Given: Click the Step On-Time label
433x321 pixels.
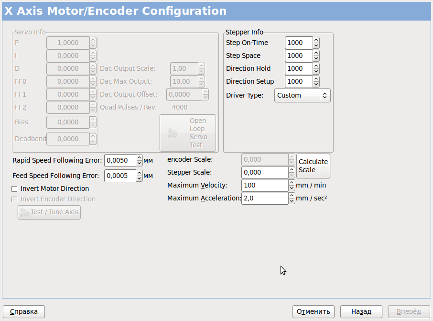Looking at the screenshot, I should (x=247, y=43).
